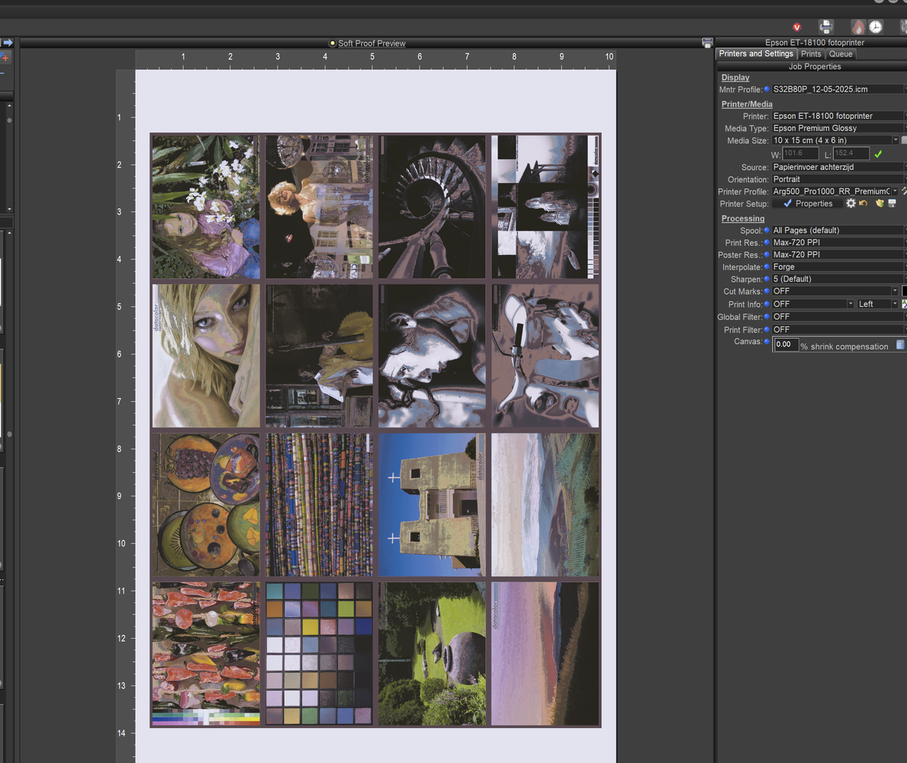Click the blue dot beside Cut Marks
This screenshot has width=907, height=763.
767,291
